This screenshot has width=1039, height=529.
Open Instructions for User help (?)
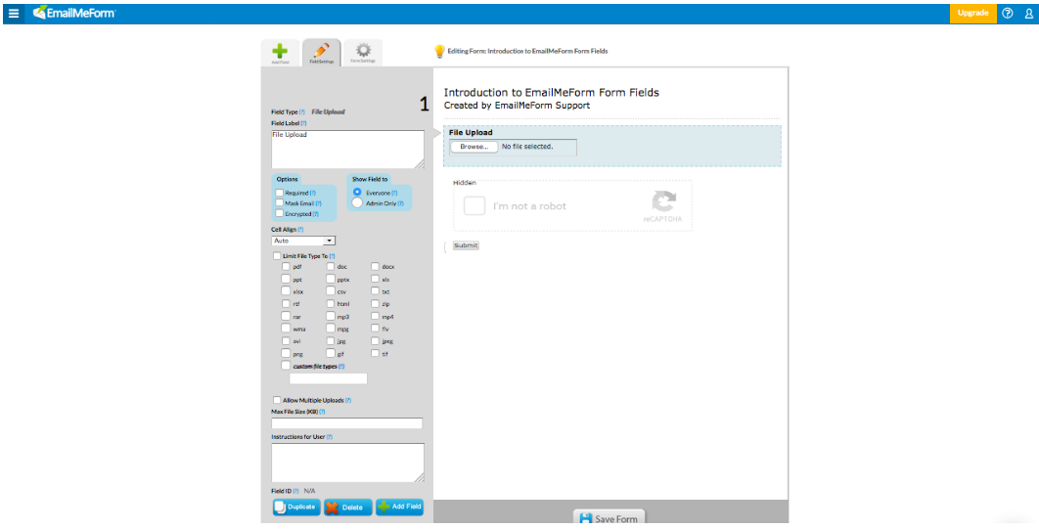[x=329, y=437]
